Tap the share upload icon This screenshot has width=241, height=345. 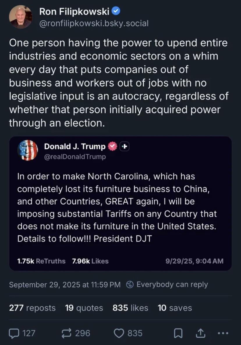[201, 333]
